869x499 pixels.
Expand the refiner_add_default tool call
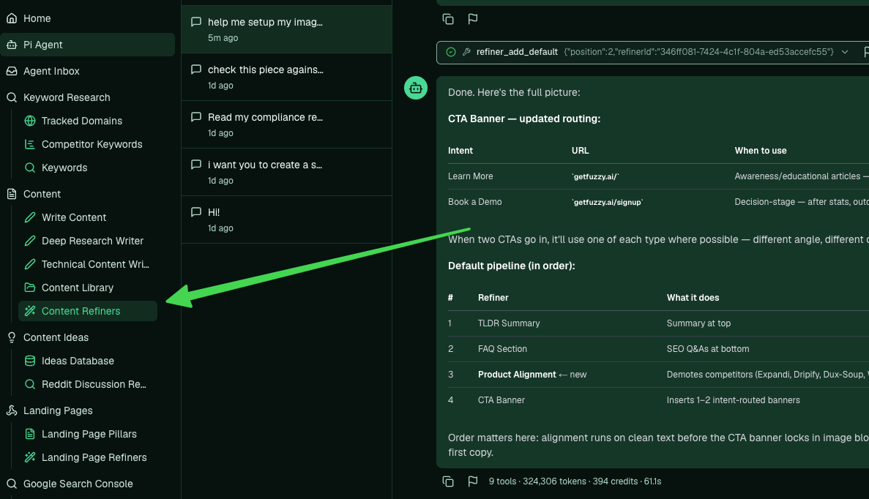pos(845,51)
